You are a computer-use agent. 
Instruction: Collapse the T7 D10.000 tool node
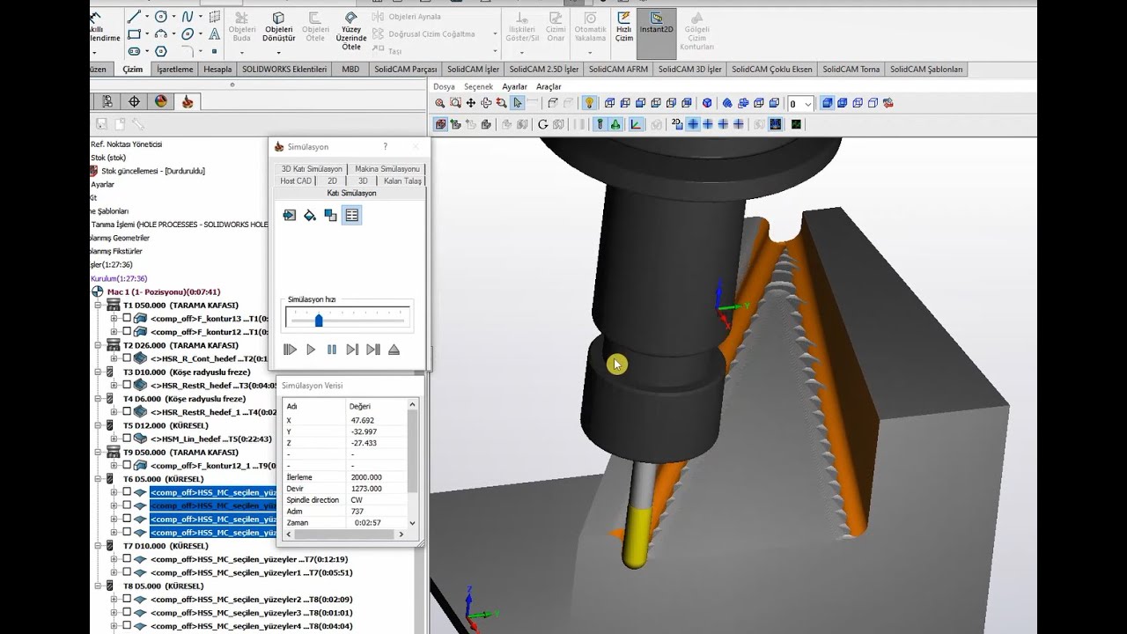(99, 546)
